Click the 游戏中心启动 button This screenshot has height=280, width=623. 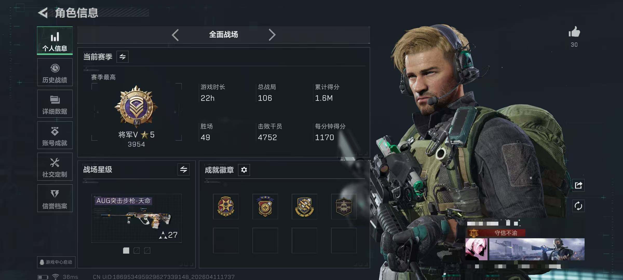[x=56, y=262]
